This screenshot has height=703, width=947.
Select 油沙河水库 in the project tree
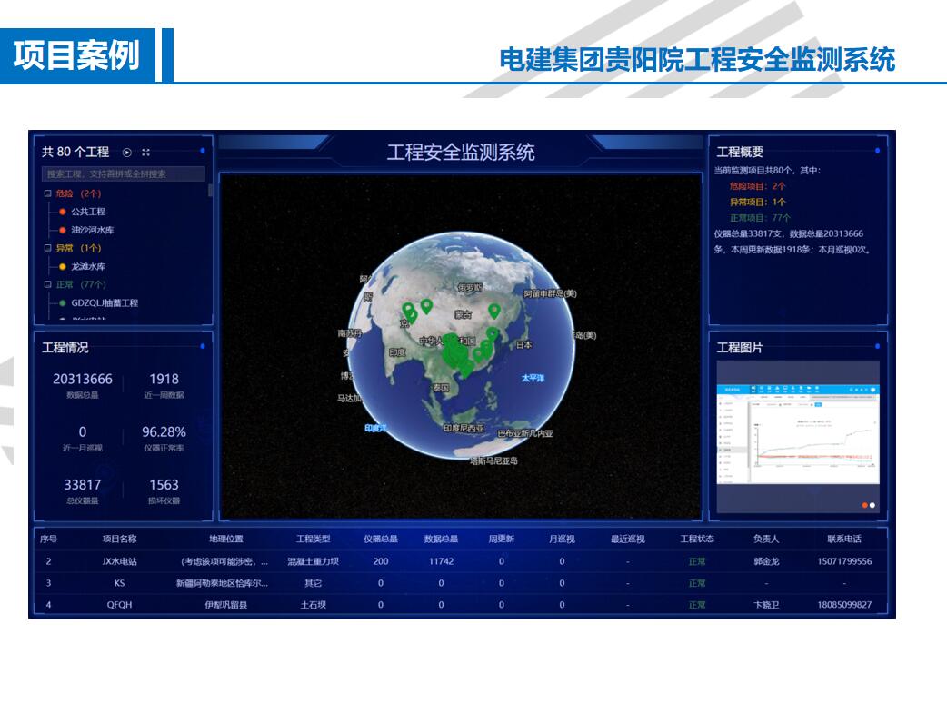click(x=93, y=230)
